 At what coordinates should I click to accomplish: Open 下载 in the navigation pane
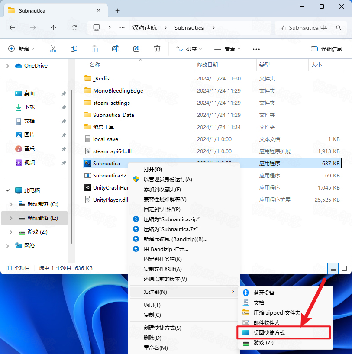[29, 107]
